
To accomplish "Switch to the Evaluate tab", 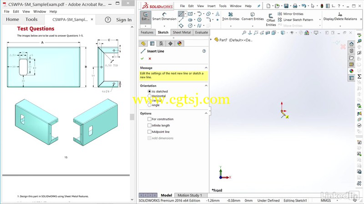I will (202, 32).
